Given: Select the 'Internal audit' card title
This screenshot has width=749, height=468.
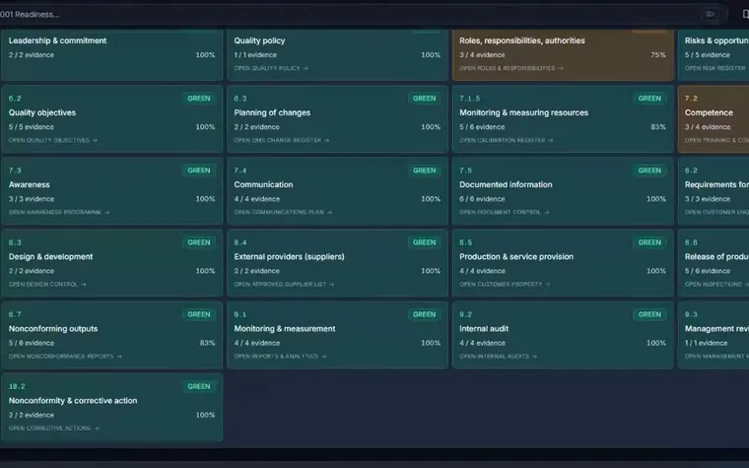Looking at the screenshot, I should click(484, 329).
